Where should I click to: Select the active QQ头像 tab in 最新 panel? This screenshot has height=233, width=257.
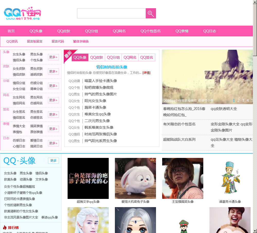click(x=80, y=58)
